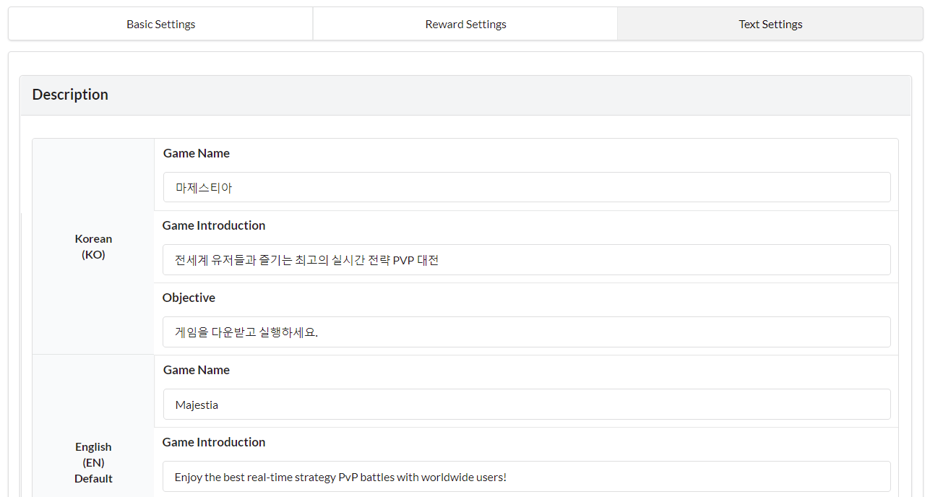This screenshot has height=497, width=930.
Task: Click the English Game Name field containing Majestia
Action: pos(526,404)
